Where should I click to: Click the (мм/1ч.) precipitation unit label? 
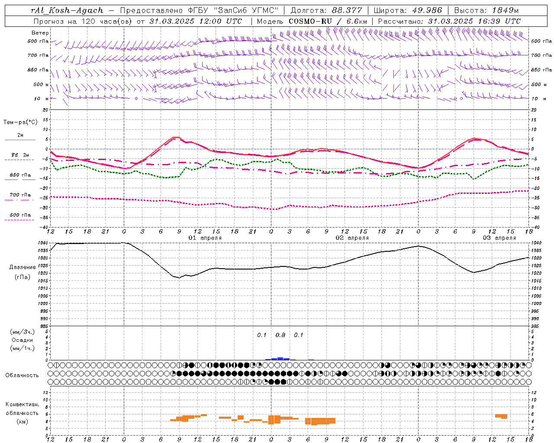[23, 348]
